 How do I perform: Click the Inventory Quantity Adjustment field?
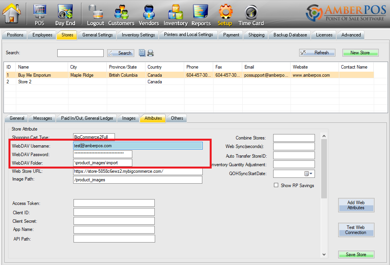pyautogui.click(x=294, y=164)
